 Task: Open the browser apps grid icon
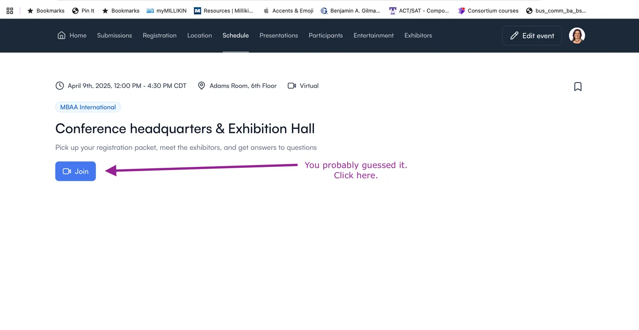tap(10, 11)
